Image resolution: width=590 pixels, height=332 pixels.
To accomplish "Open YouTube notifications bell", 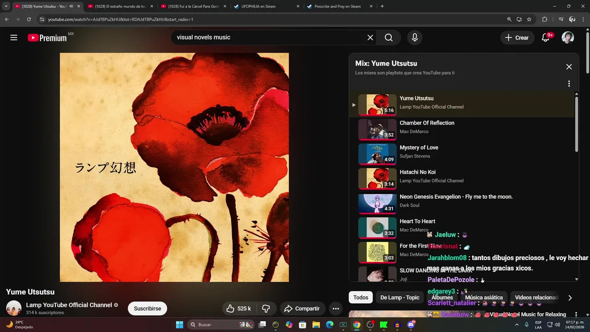I will click(545, 38).
